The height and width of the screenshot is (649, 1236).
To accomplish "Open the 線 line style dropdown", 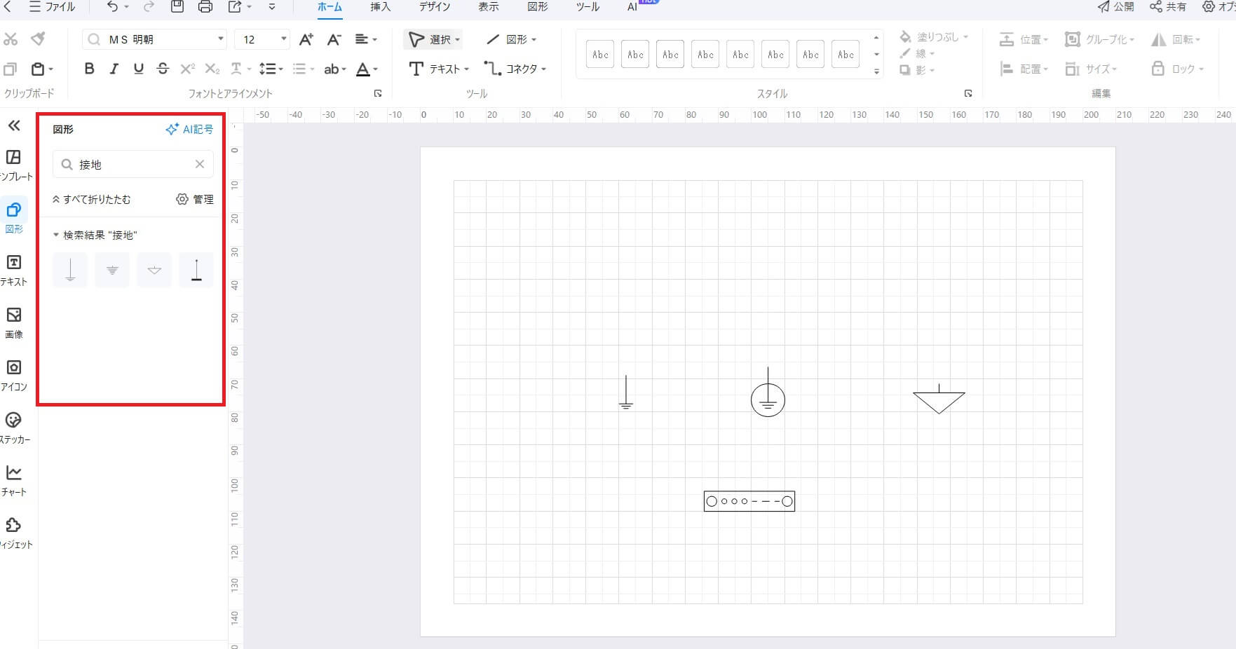I will [917, 53].
